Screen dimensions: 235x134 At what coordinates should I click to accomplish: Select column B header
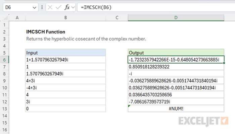coord(65,17)
